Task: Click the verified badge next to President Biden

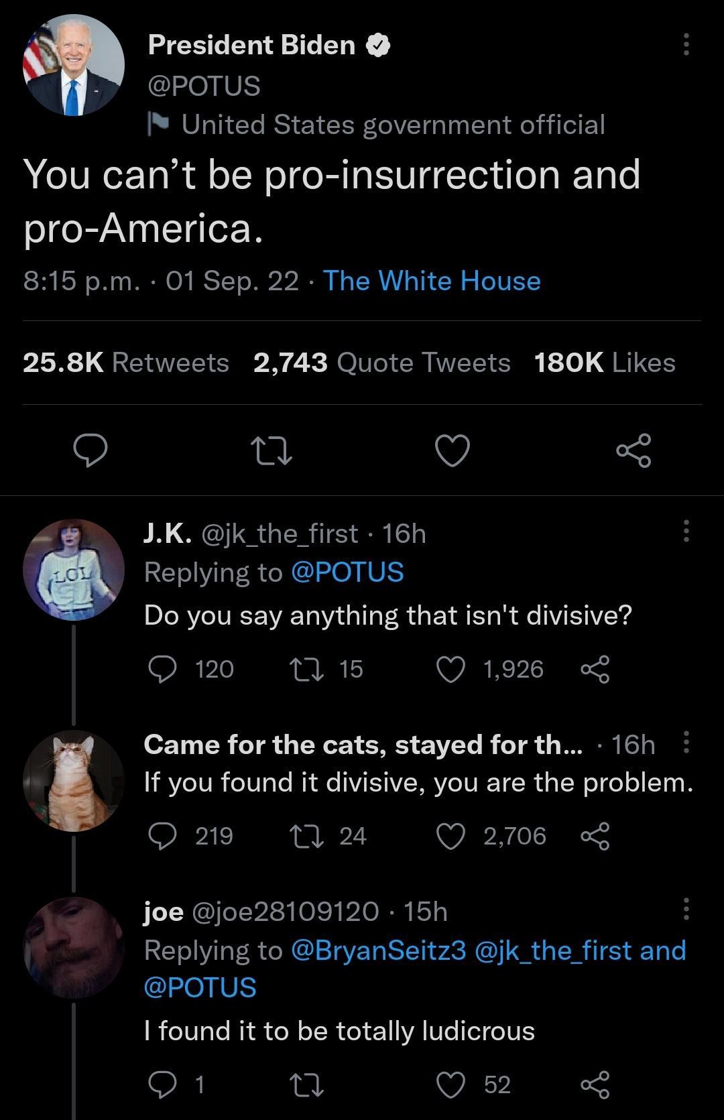Action: [378, 45]
